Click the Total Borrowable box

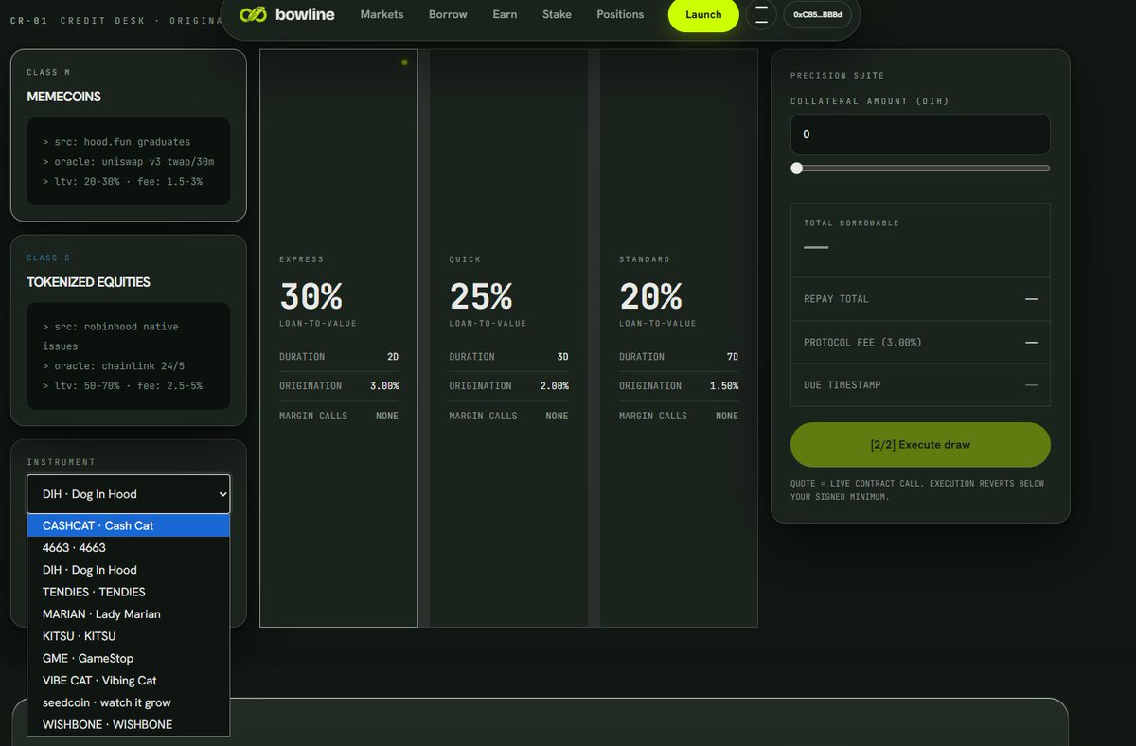(920, 240)
